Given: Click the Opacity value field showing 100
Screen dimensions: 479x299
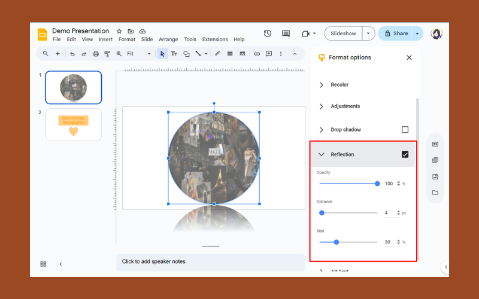Looking at the screenshot, I should click(389, 184).
